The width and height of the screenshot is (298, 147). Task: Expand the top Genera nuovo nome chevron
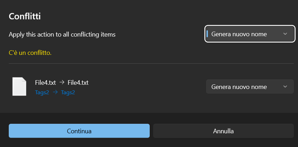pyautogui.click(x=285, y=34)
